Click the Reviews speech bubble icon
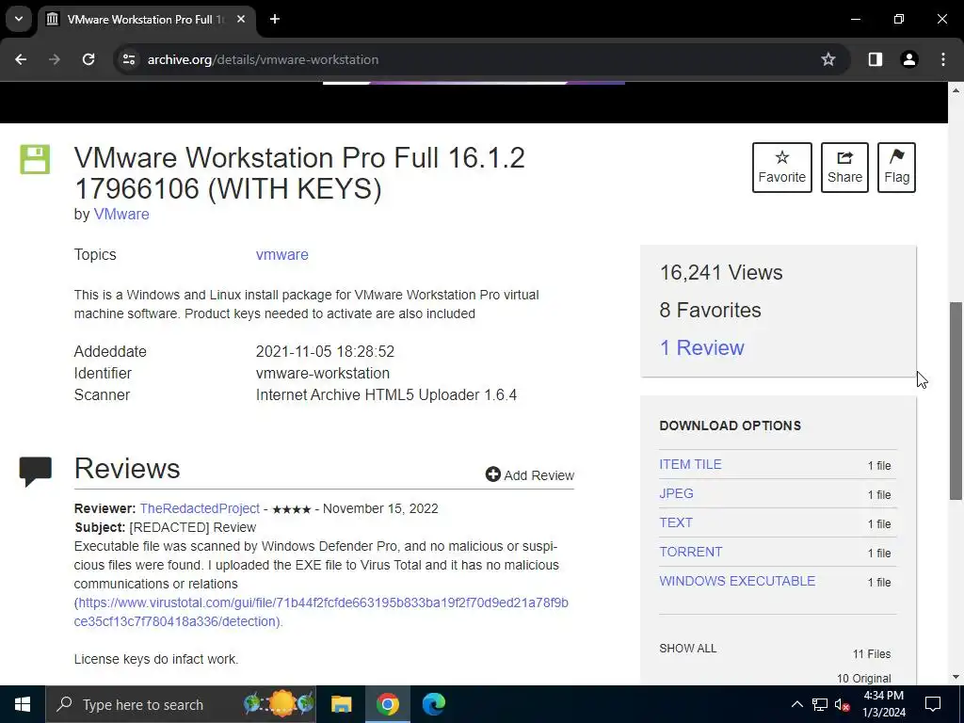This screenshot has height=723, width=964. (x=35, y=472)
